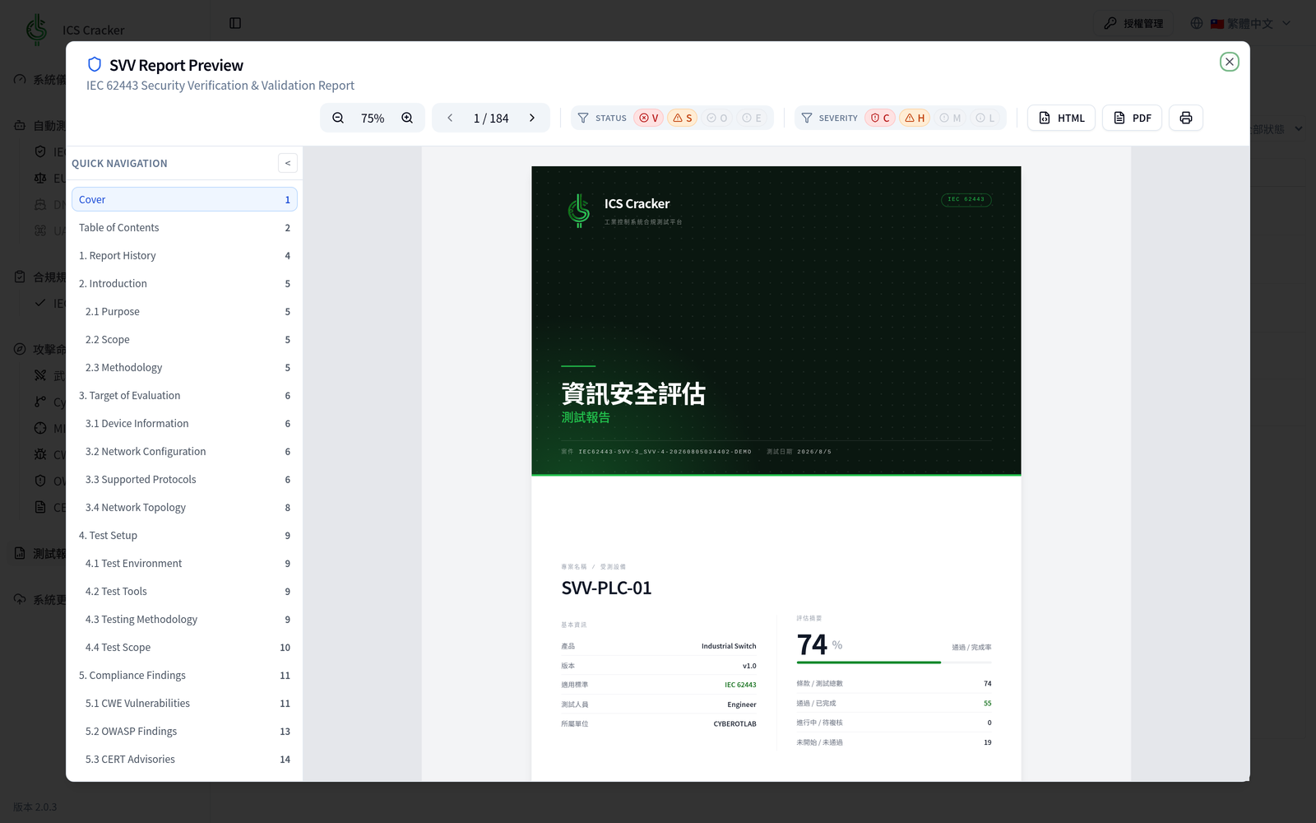Viewport: 1316px width, 823px height.
Task: Jump to 3.4 Network Topology
Action: coord(184,507)
